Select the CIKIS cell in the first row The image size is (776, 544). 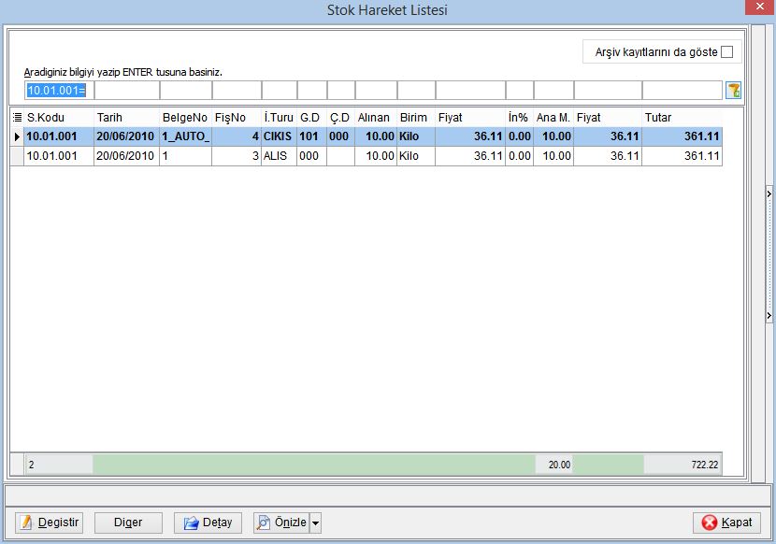[280, 136]
